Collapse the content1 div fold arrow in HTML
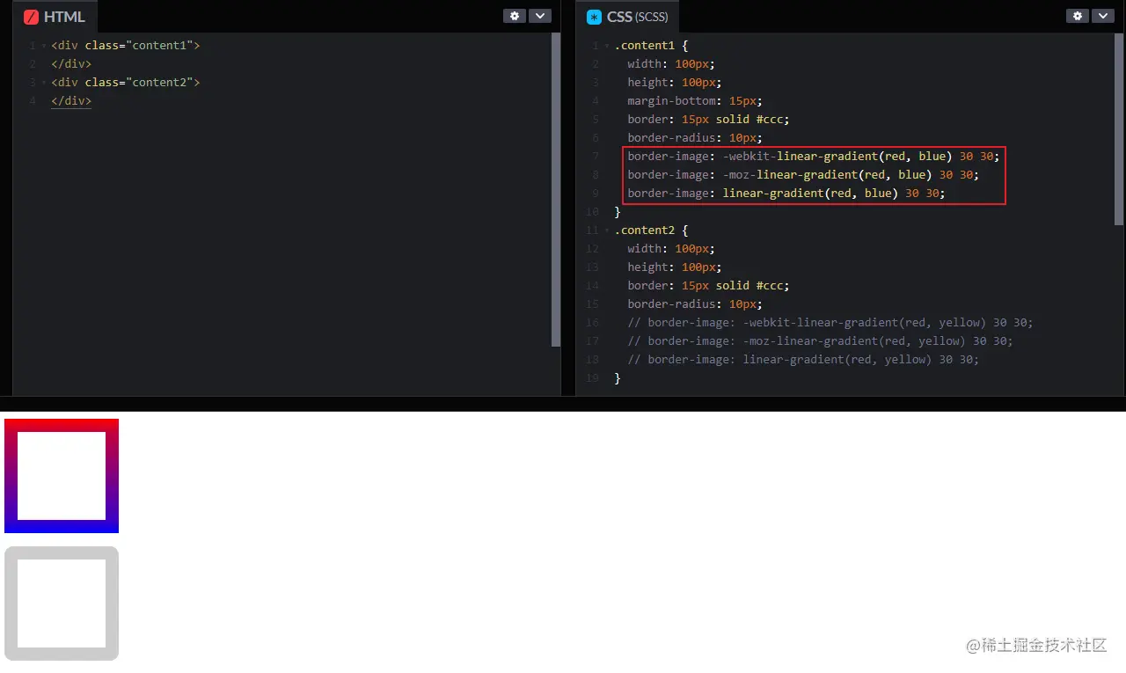Viewport: 1126px width, 673px height. click(x=44, y=46)
